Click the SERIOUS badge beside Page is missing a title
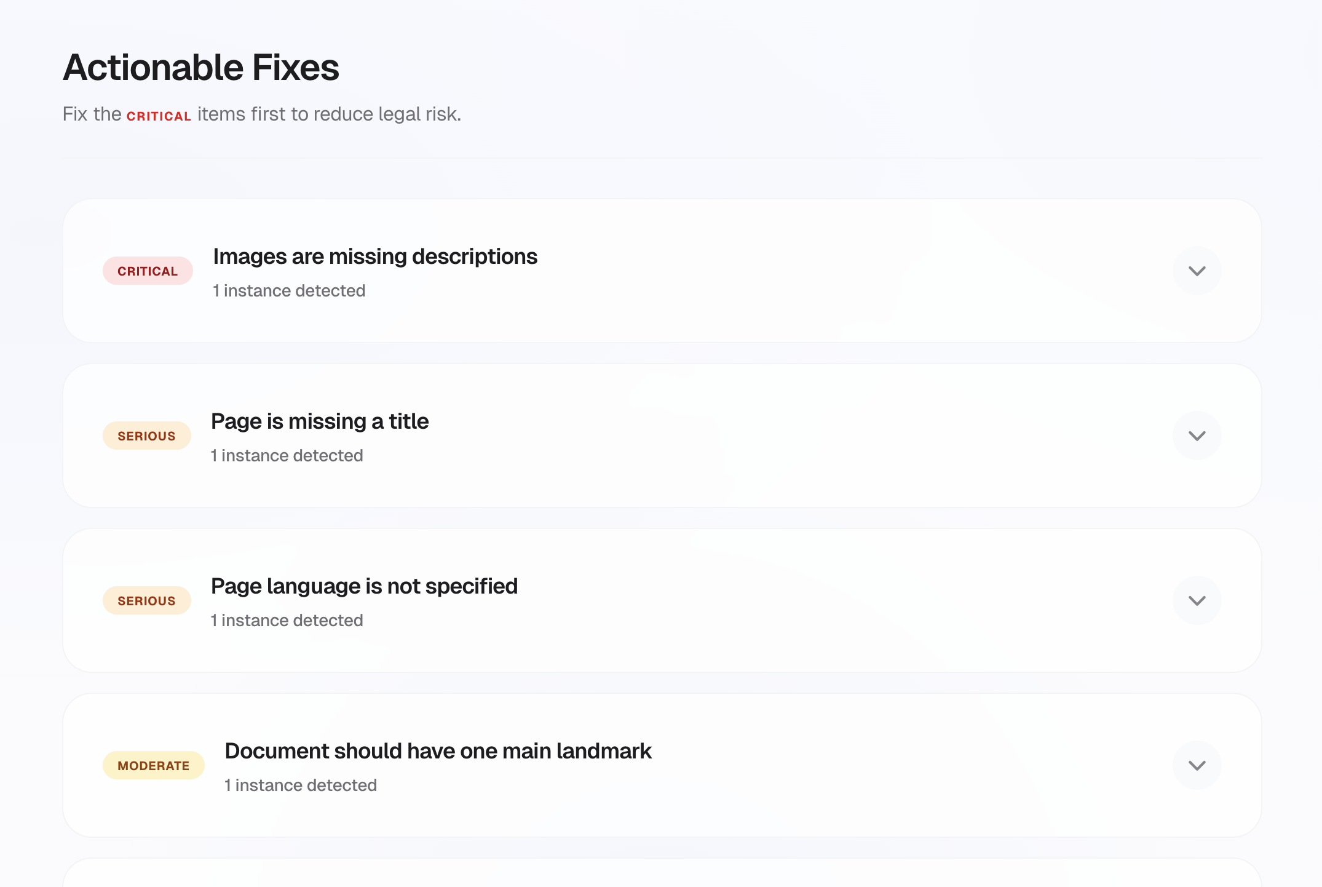This screenshot has height=887, width=1322. (146, 436)
